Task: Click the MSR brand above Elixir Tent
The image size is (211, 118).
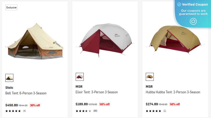Action: click(x=79, y=87)
